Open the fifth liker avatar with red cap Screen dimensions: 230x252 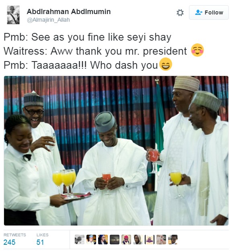click(x=126, y=240)
